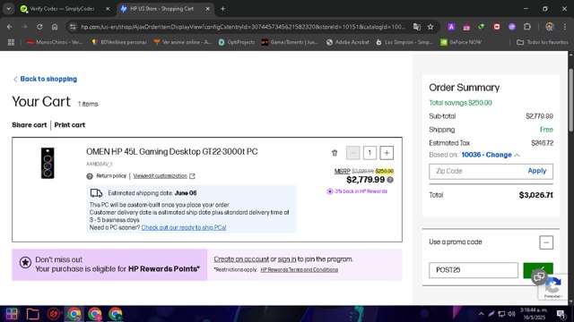Decrease quantity with the minus button
This screenshot has width=574, height=322.
[352, 153]
